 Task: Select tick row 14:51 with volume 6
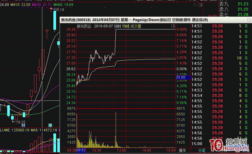pyautogui.click(x=220, y=37)
